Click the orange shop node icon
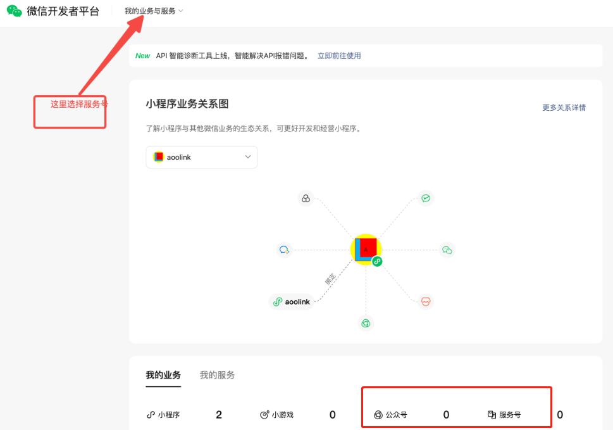Viewport: 613px width, 430px height. (x=426, y=301)
